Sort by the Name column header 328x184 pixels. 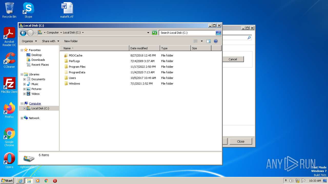(x=95, y=48)
